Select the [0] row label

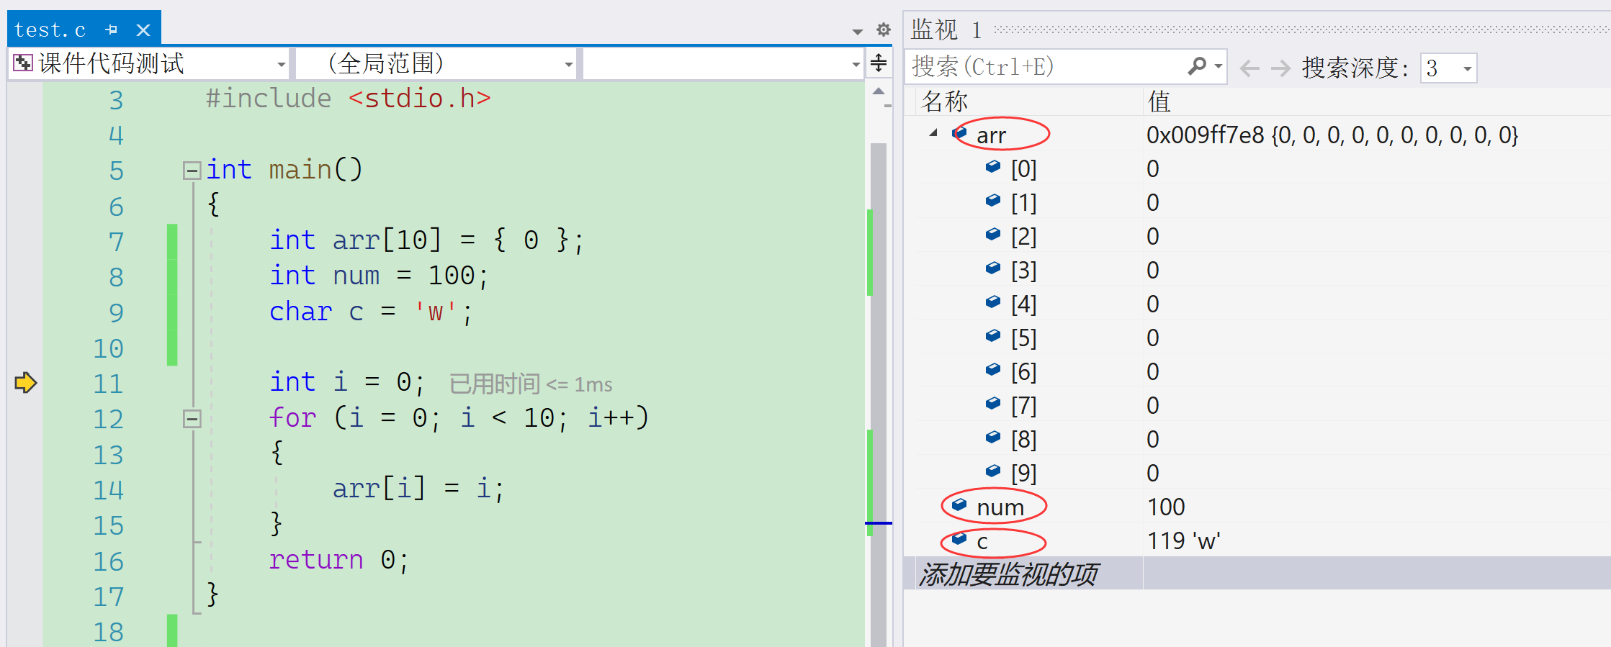click(x=1023, y=169)
